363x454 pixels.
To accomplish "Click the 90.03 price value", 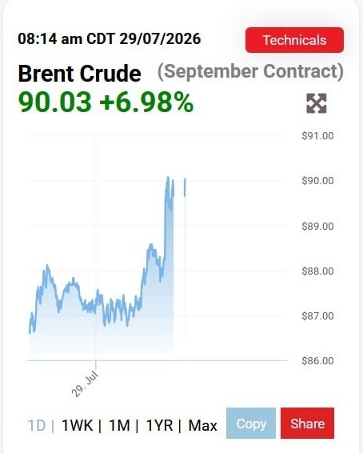I will click(x=54, y=102).
